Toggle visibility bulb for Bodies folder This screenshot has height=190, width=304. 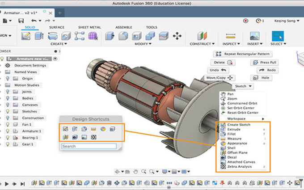[x=8, y=98]
